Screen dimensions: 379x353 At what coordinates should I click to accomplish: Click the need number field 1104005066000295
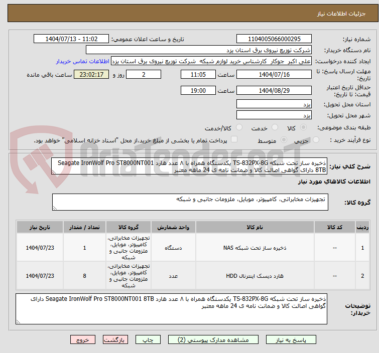pyautogui.click(x=274, y=39)
